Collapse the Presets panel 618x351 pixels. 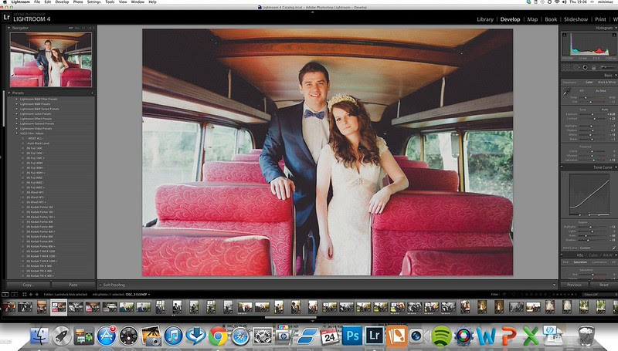(x=9, y=93)
